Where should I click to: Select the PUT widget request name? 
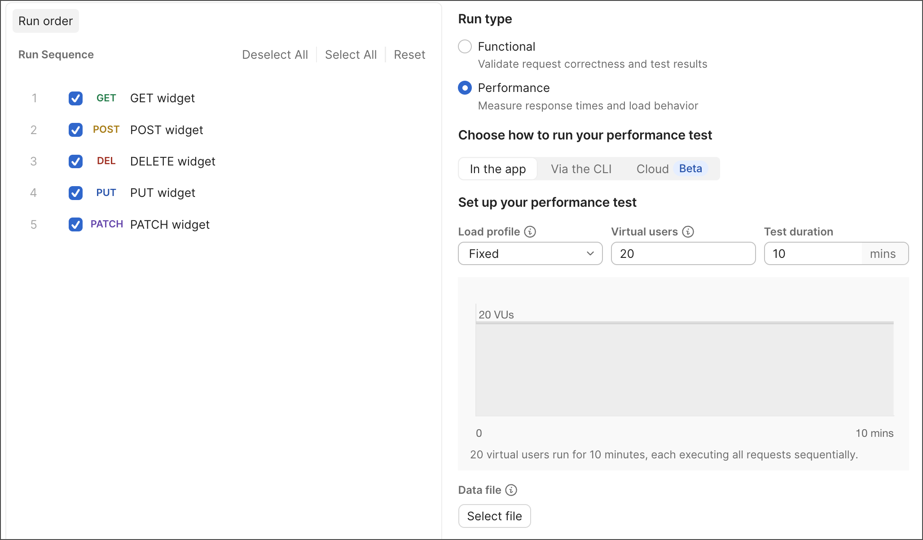(163, 193)
